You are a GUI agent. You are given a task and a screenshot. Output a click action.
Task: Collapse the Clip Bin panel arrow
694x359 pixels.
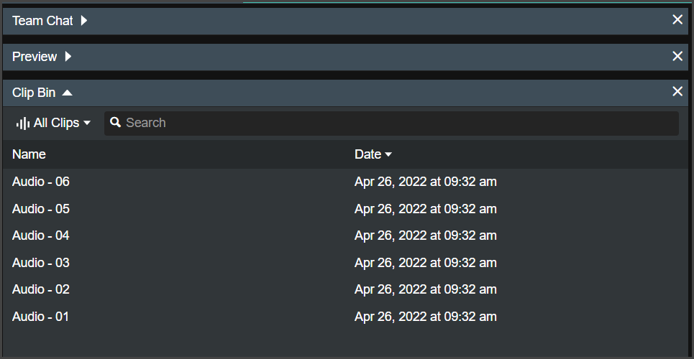coord(68,93)
